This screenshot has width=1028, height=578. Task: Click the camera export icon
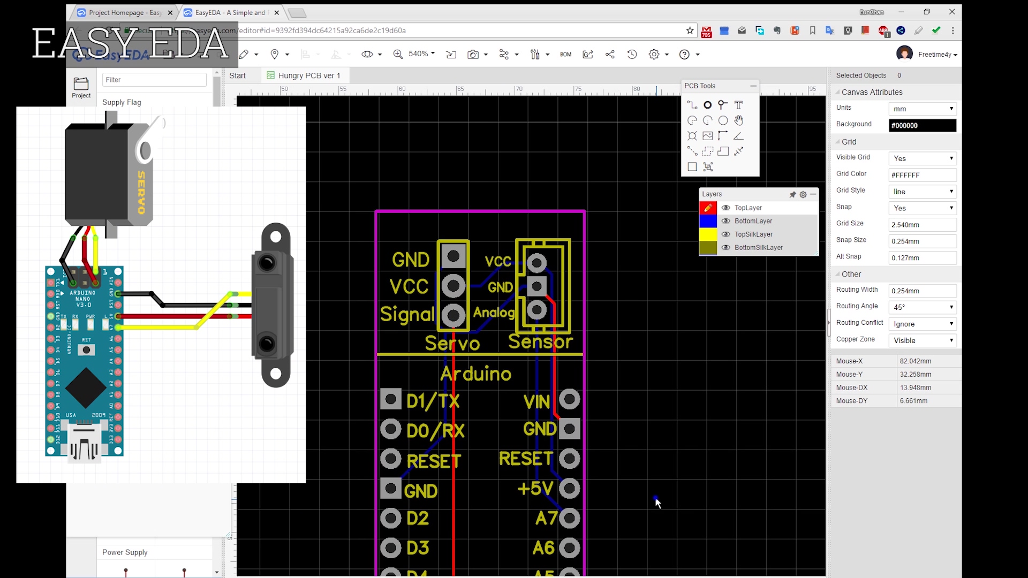pos(473,54)
